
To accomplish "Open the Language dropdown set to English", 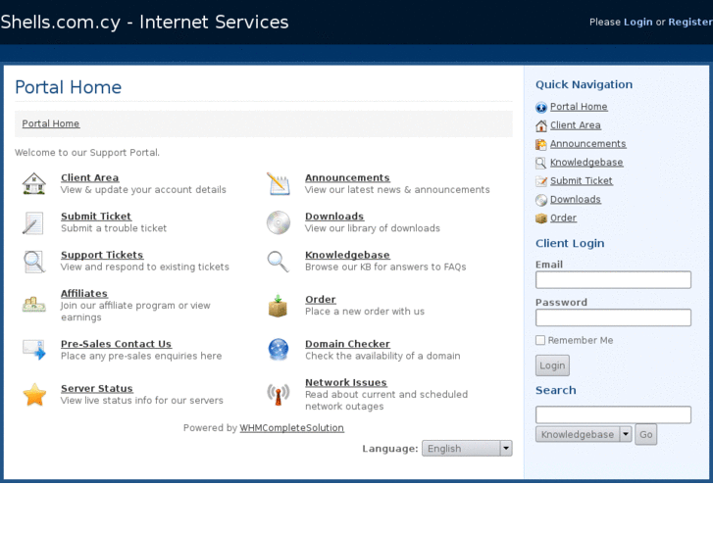I will pyautogui.click(x=467, y=449).
